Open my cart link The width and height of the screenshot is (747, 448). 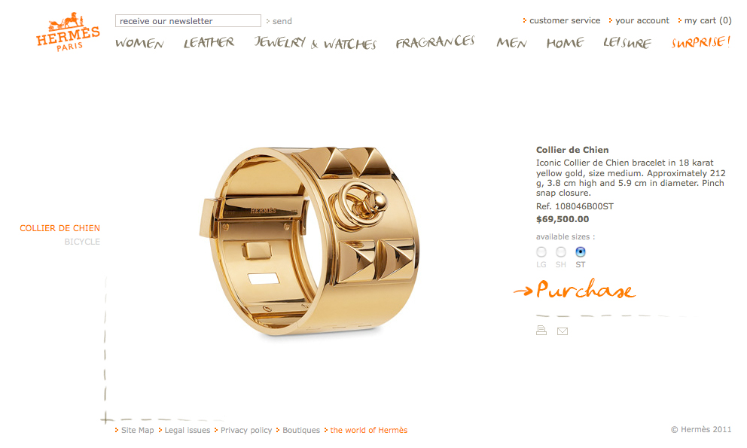(705, 20)
